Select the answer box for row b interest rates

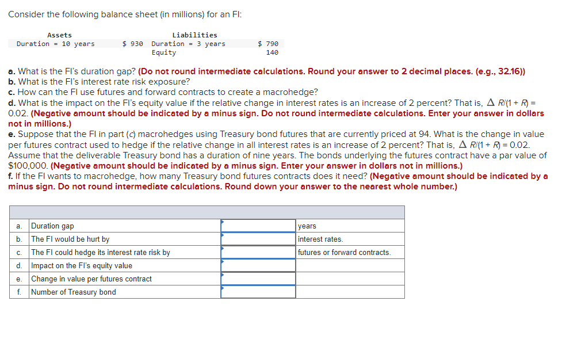(x=258, y=239)
